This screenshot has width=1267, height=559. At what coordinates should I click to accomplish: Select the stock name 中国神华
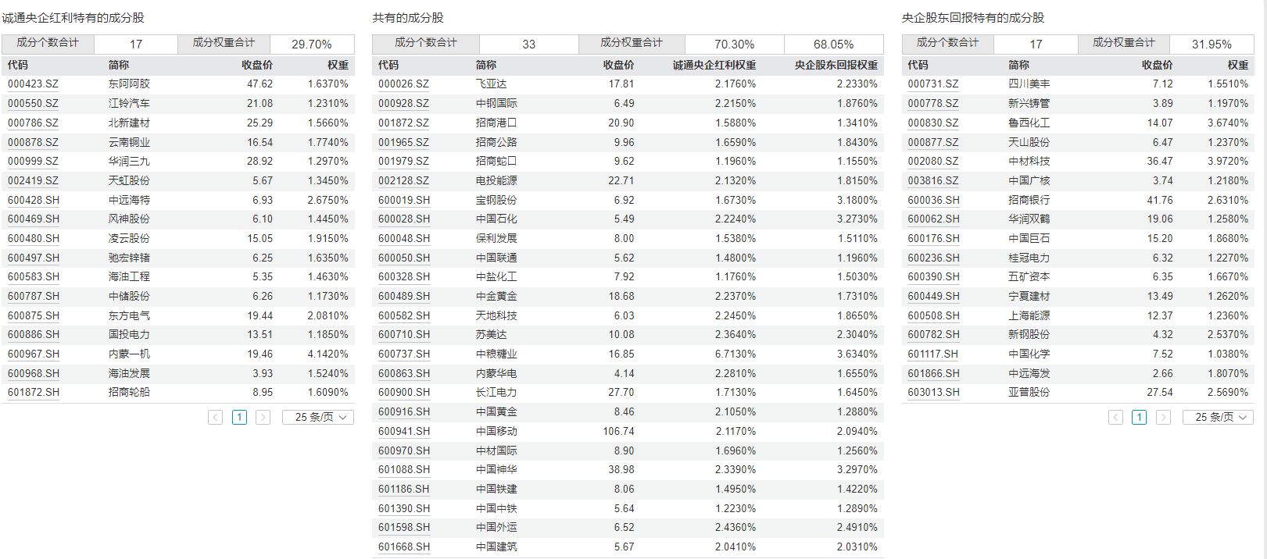(x=496, y=469)
